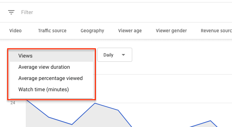Click the rightmost visible chart peak
Image resolution: width=232 pixels, height=127 pixels.
pyautogui.click(x=210, y=121)
